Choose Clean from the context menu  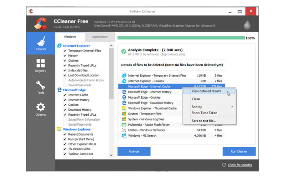pos(209,99)
